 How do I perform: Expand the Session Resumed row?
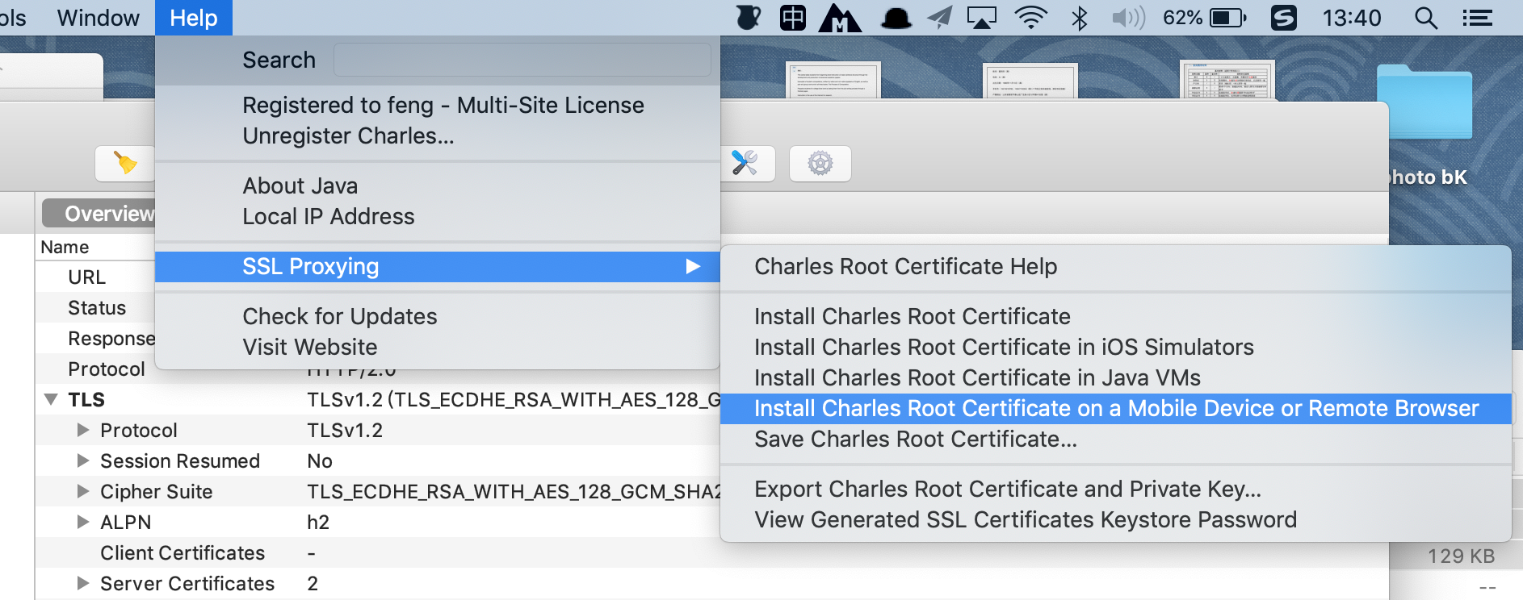click(x=82, y=460)
